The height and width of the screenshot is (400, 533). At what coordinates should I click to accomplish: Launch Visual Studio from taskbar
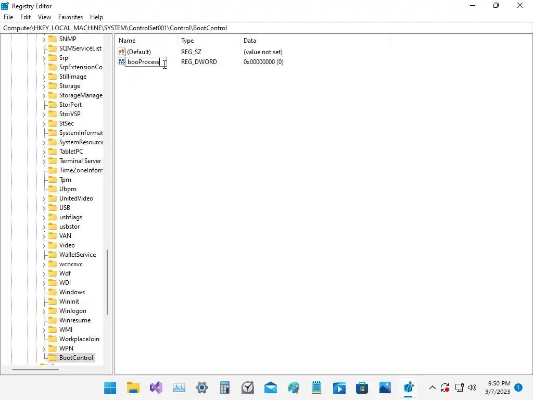[156, 387]
